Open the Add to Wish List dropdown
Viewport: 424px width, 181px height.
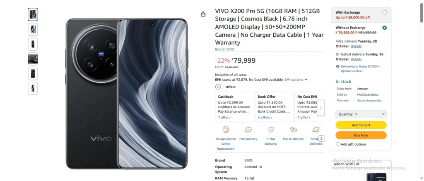point(361,164)
